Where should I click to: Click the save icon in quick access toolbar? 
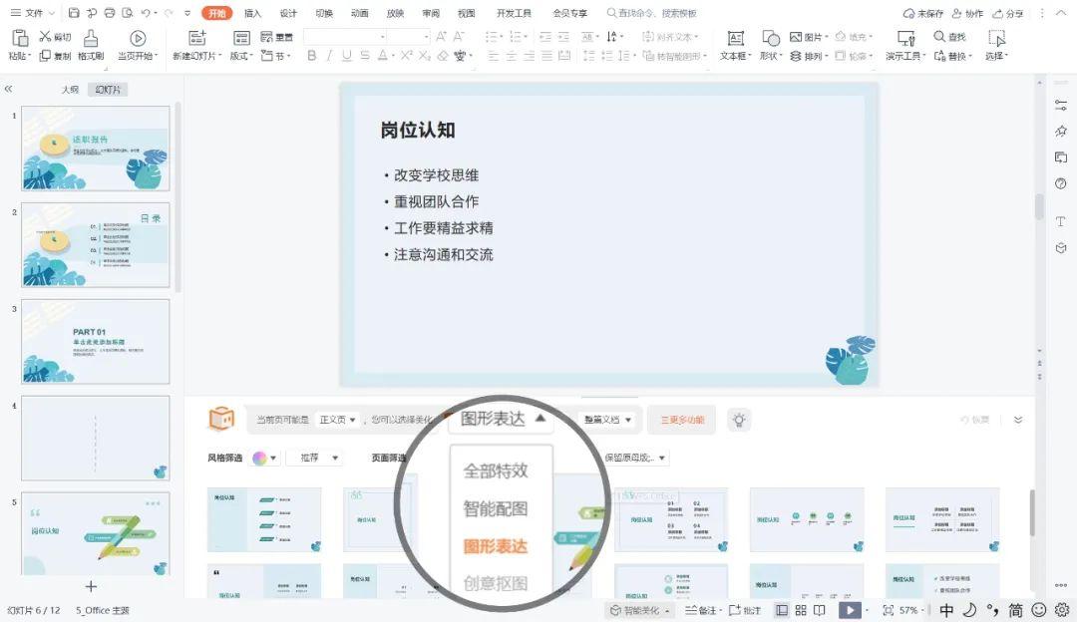[74, 13]
